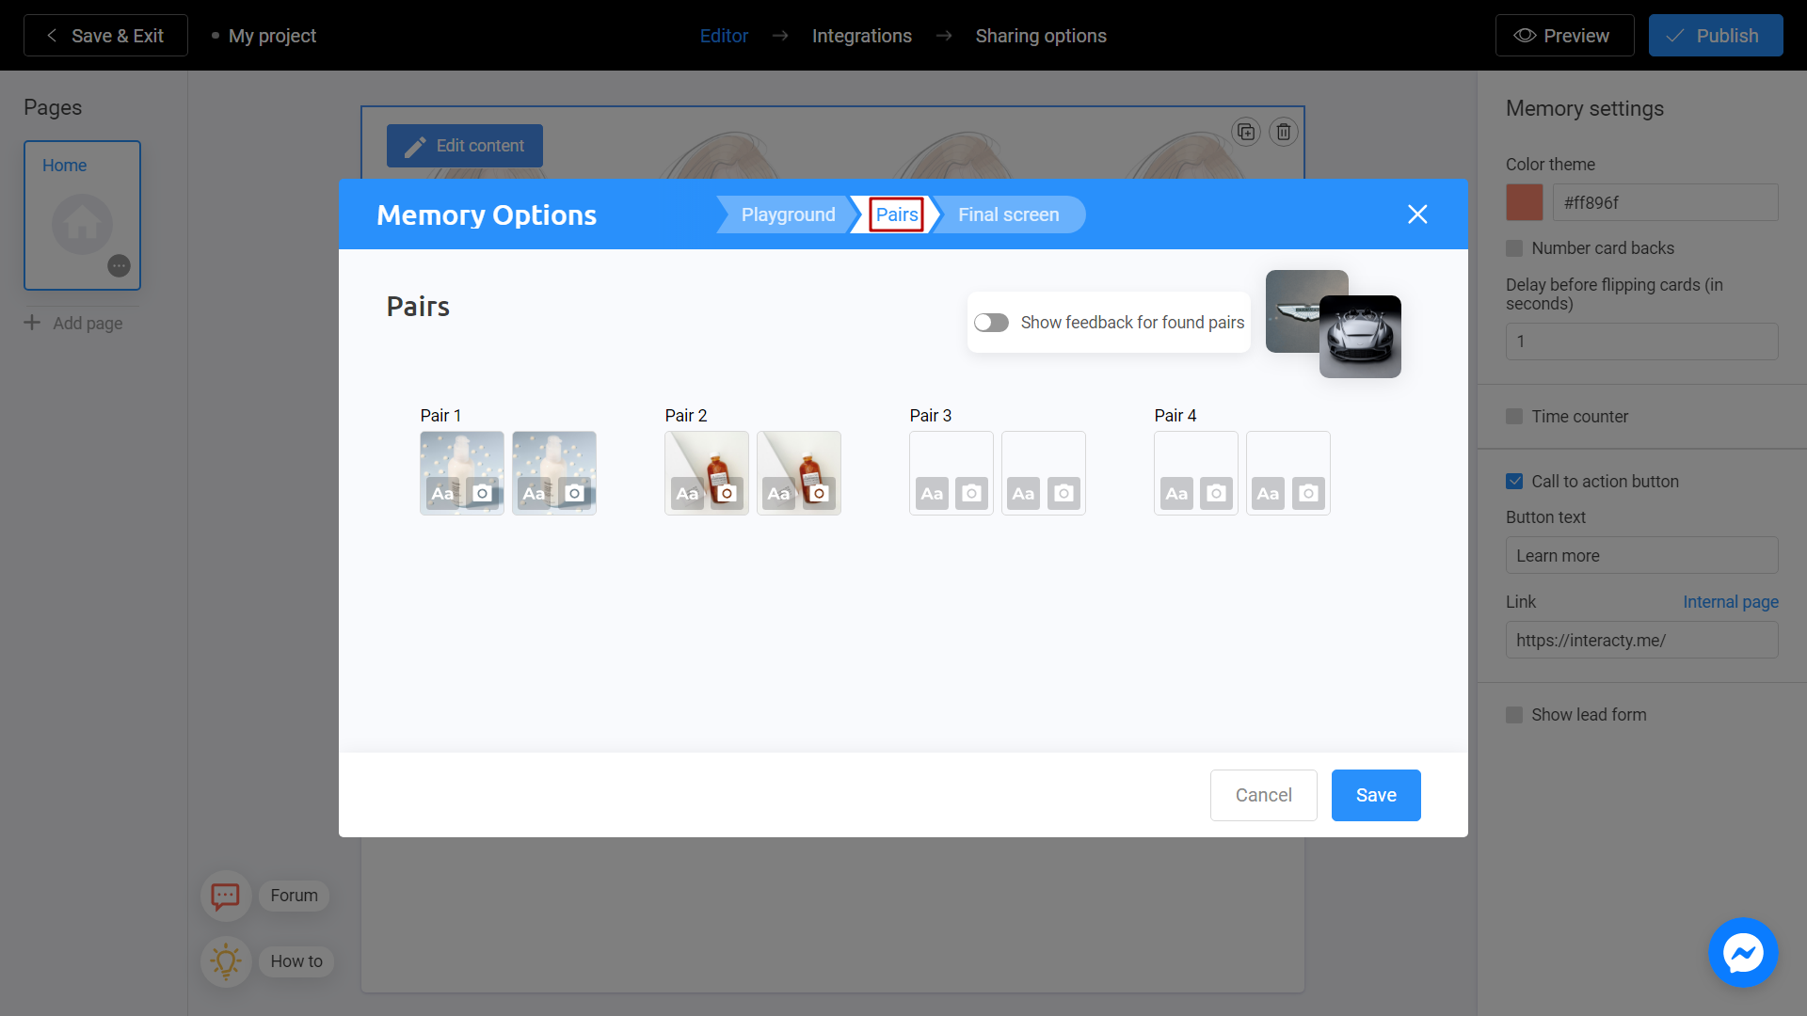This screenshot has height=1016, width=1807.
Task: Click the Playground tab in Memory Options
Action: point(788,214)
